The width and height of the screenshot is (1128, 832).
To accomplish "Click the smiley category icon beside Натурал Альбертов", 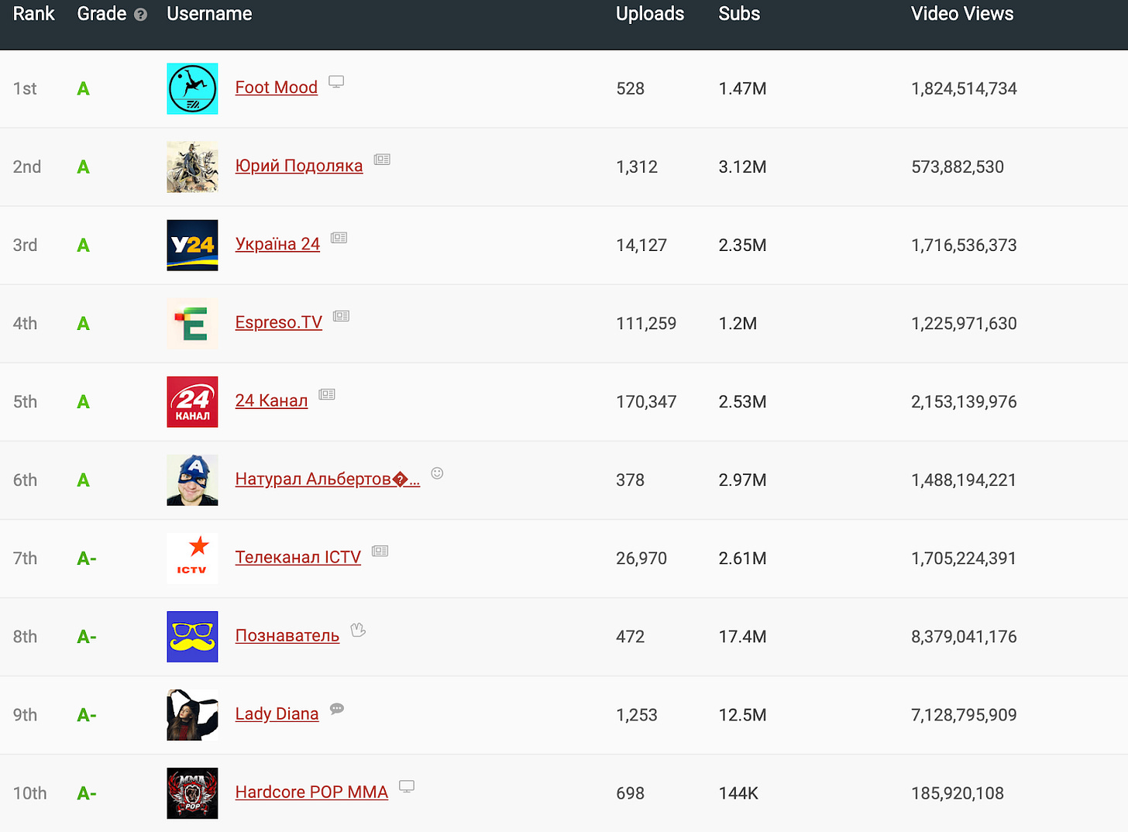I will [437, 473].
